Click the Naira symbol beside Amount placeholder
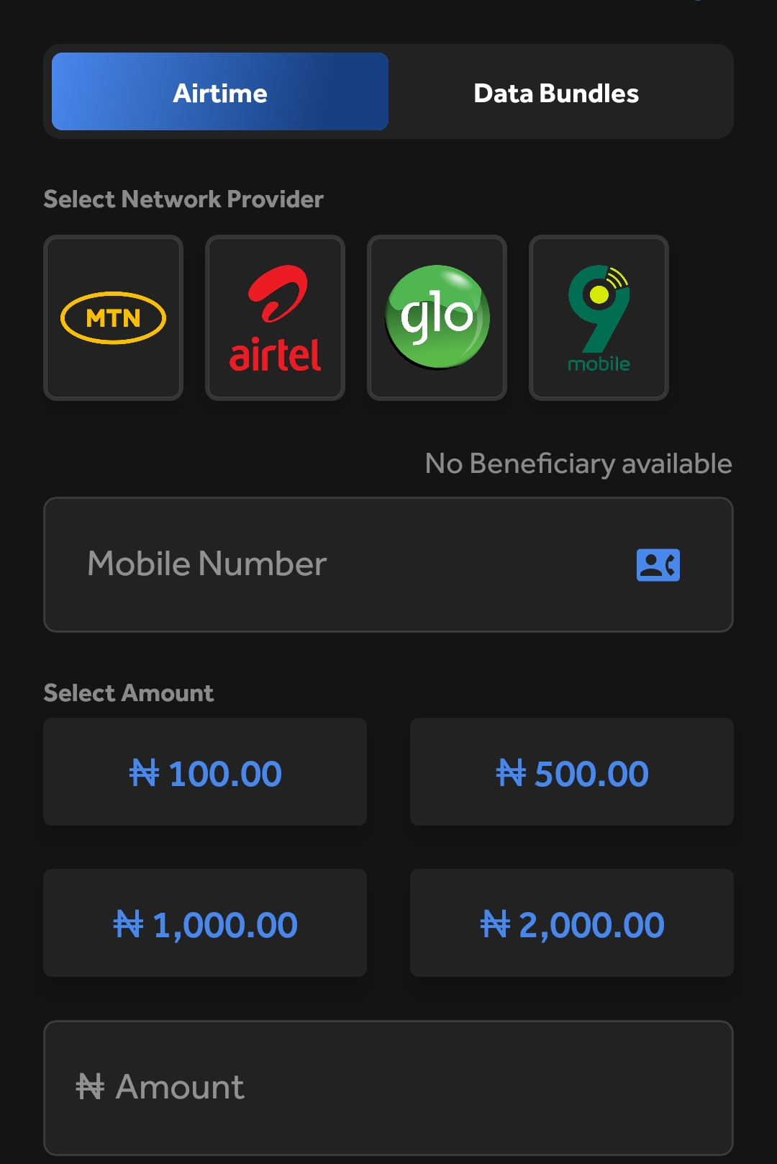 pyautogui.click(x=91, y=1087)
